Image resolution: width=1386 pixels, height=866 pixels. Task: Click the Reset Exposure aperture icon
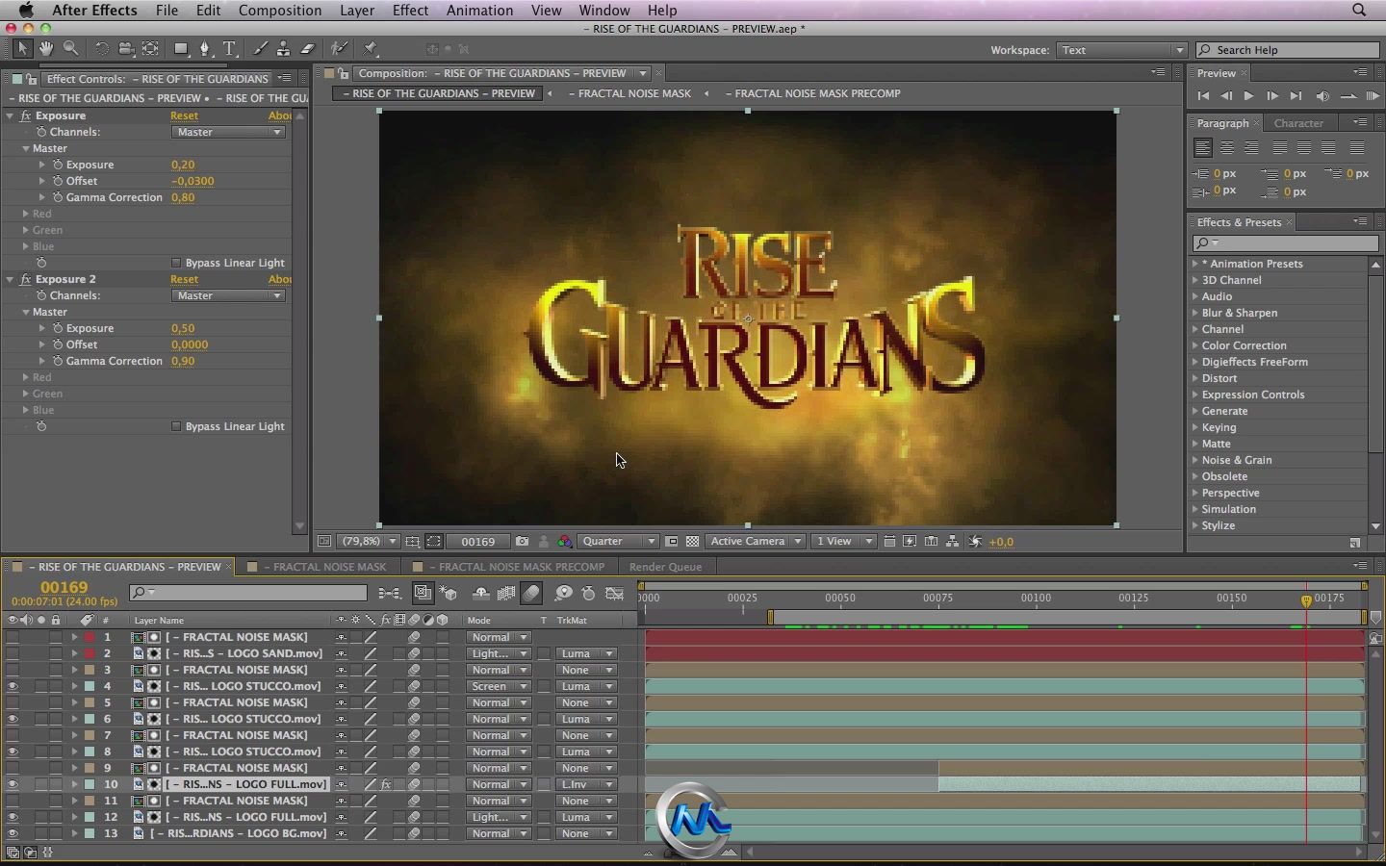click(x=975, y=542)
